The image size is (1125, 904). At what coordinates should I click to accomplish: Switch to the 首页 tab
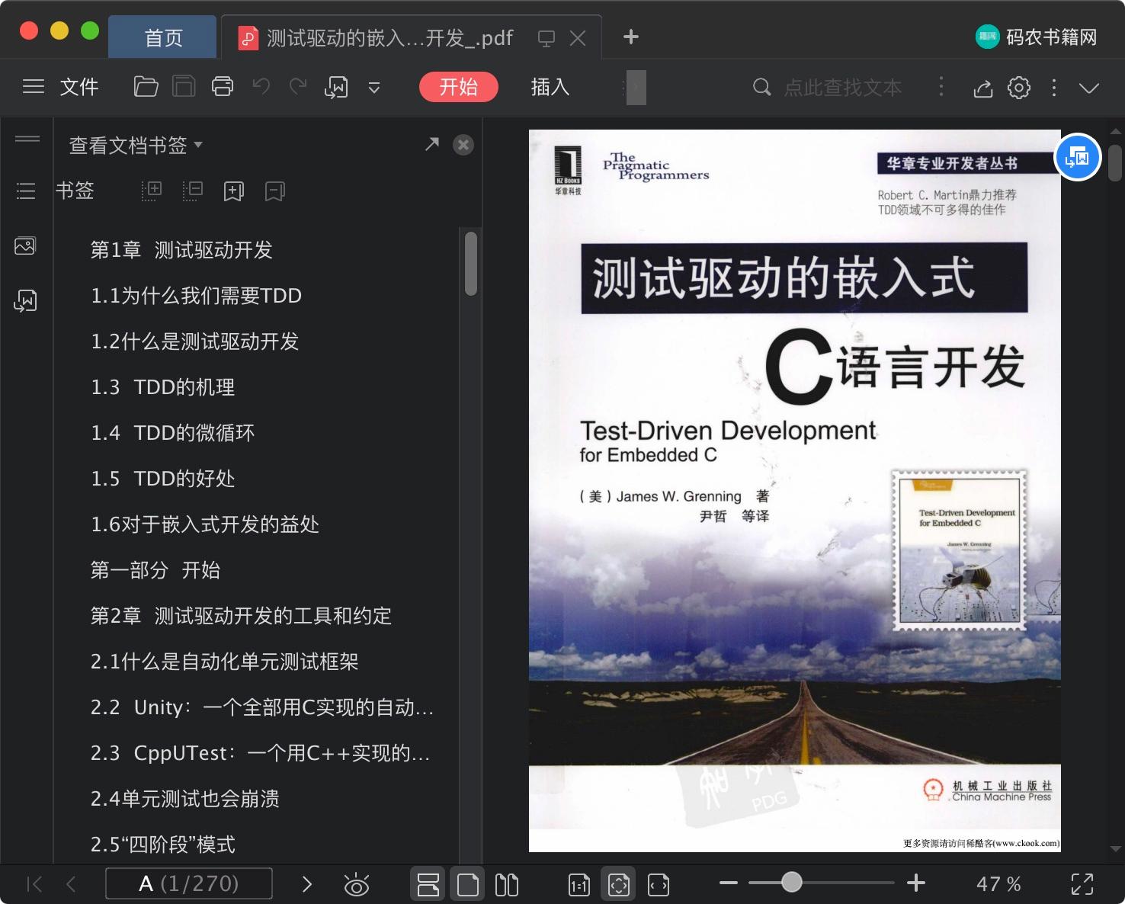coord(163,37)
